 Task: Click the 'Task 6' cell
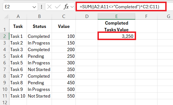(x=18, y=69)
